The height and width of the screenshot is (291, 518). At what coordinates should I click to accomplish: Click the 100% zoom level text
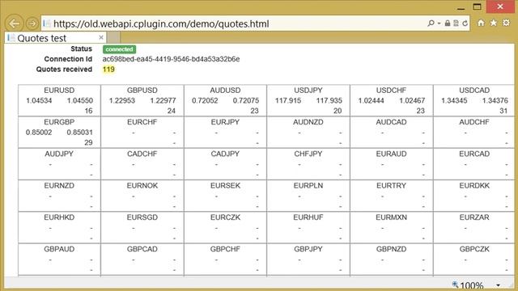coord(471,285)
